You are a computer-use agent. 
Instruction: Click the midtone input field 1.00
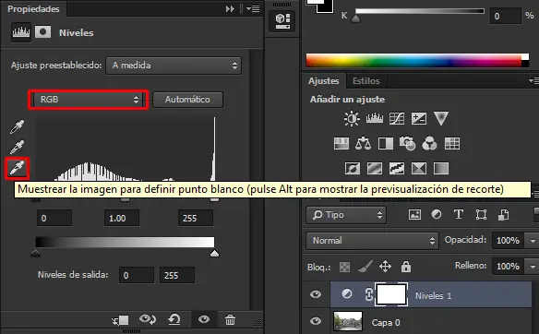(x=122, y=218)
